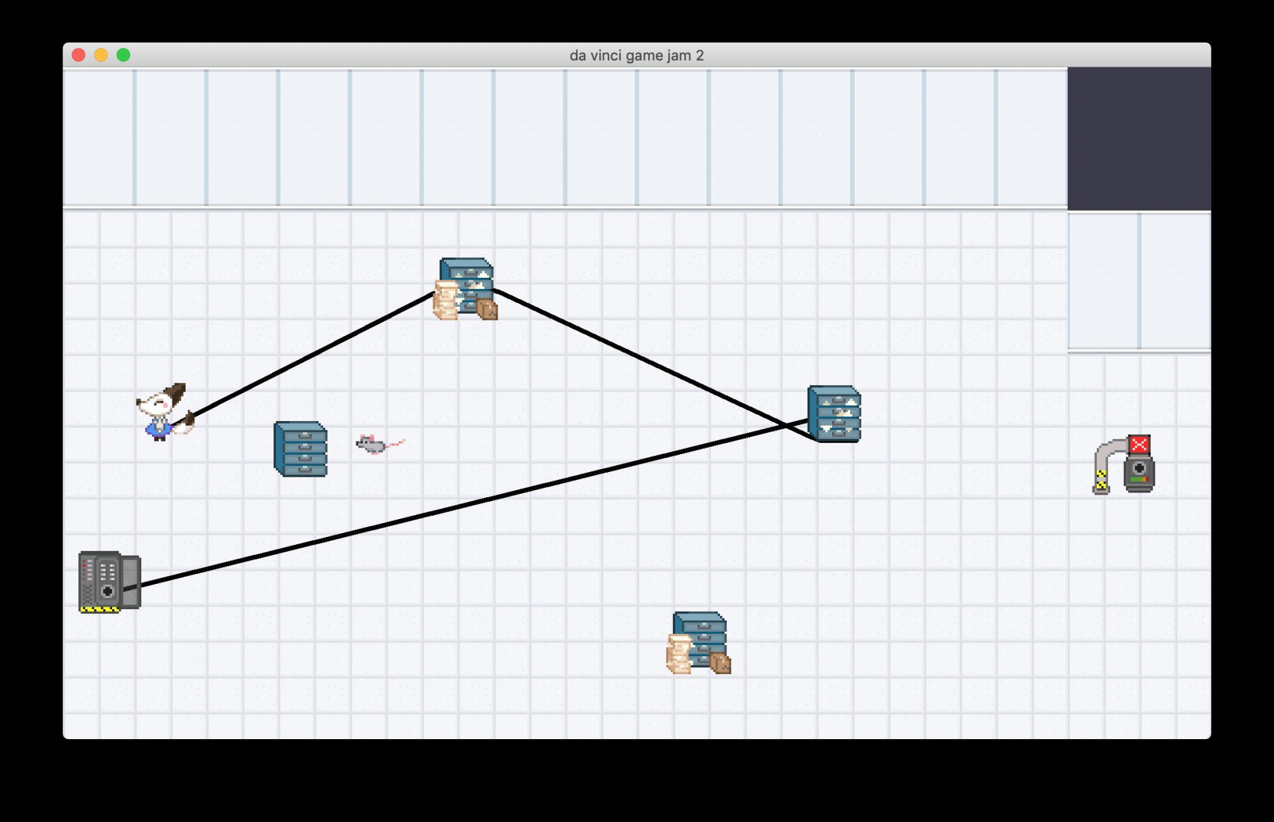
Task: Click the gray machine body under the red X
Action: pos(1139,473)
